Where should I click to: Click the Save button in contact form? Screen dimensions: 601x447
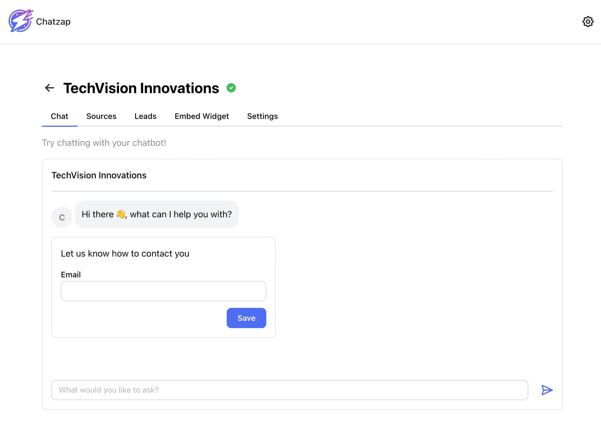pos(246,318)
